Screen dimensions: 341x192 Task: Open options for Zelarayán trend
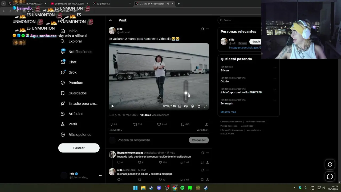[275, 101]
